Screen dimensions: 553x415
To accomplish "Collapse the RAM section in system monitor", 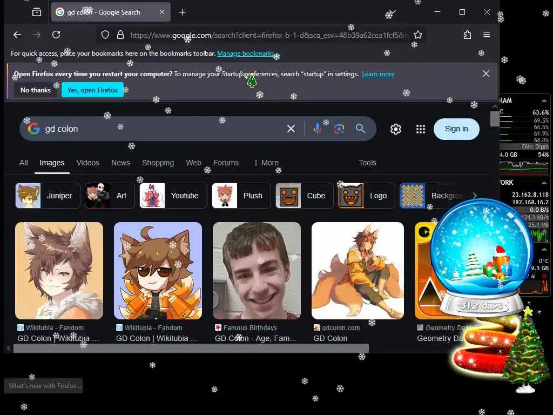I will click(544, 101).
